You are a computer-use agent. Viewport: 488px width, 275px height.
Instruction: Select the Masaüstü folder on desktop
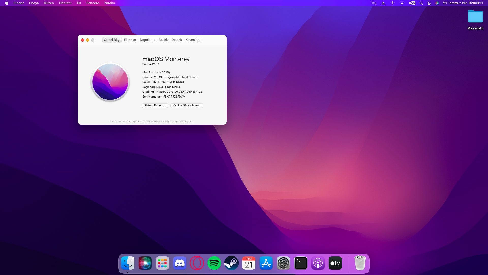pos(475,17)
